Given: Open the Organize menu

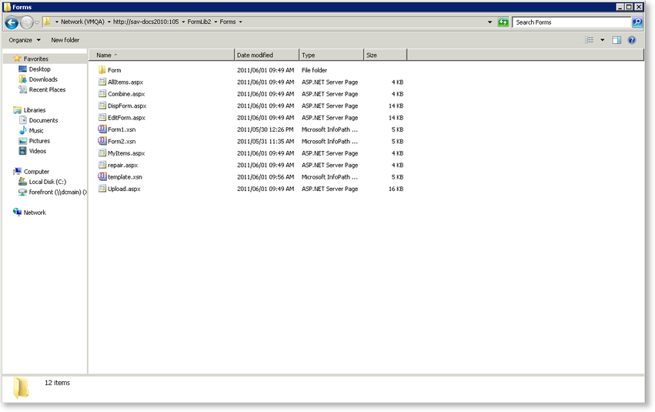Looking at the screenshot, I should pyautogui.click(x=25, y=40).
